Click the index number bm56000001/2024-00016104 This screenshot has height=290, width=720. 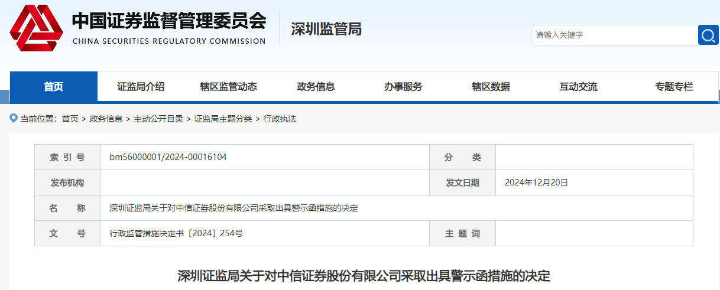pos(168,157)
